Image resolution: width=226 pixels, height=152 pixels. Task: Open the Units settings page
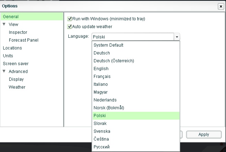coord(8,56)
